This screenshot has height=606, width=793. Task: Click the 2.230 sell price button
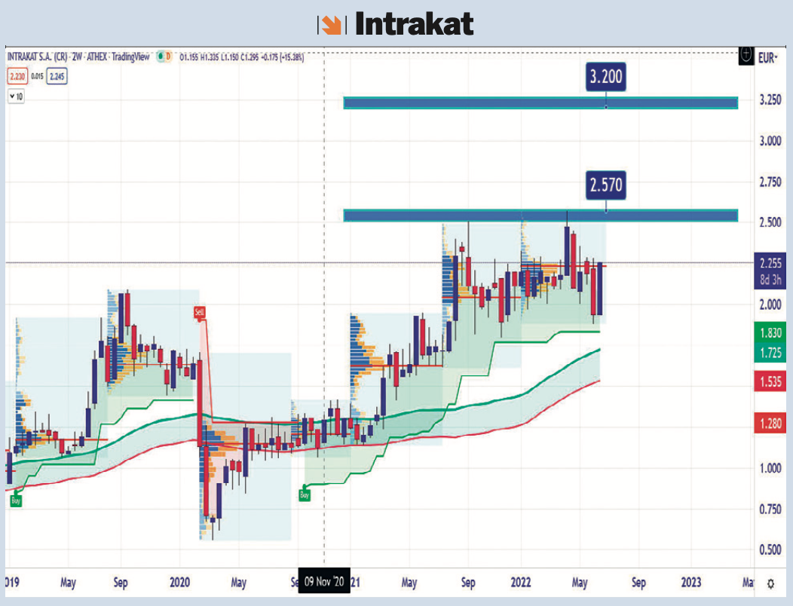(x=17, y=76)
